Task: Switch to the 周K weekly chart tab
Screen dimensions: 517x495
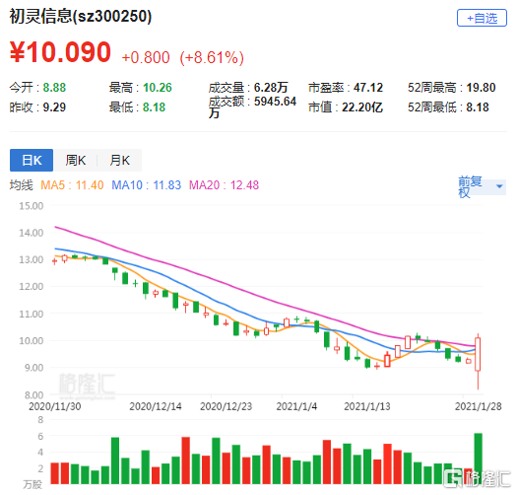Action: [76, 160]
